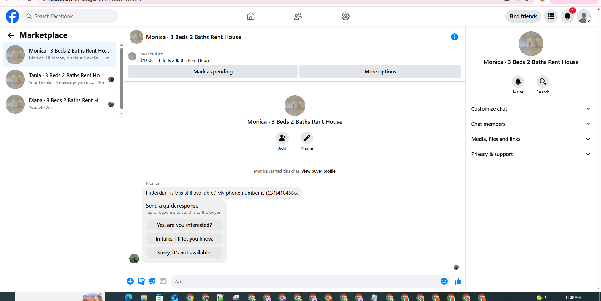Click Monica's sender avatar beside quick responses
Screen dimensions: 601x301
click(x=134, y=259)
